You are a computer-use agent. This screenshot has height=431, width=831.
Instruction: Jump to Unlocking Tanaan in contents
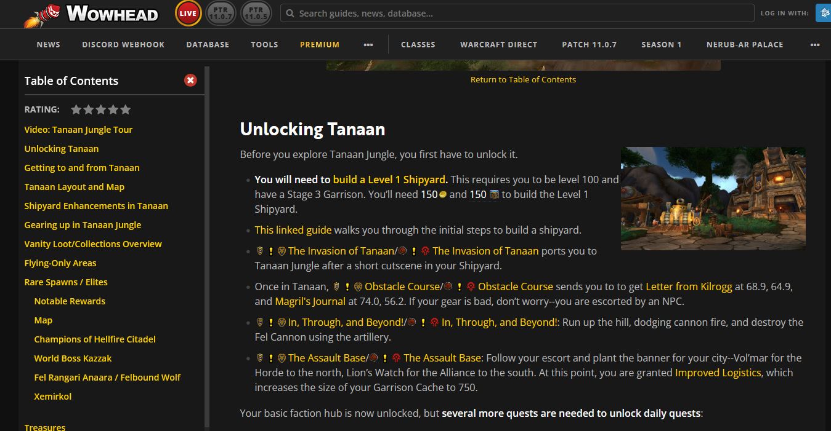(62, 149)
